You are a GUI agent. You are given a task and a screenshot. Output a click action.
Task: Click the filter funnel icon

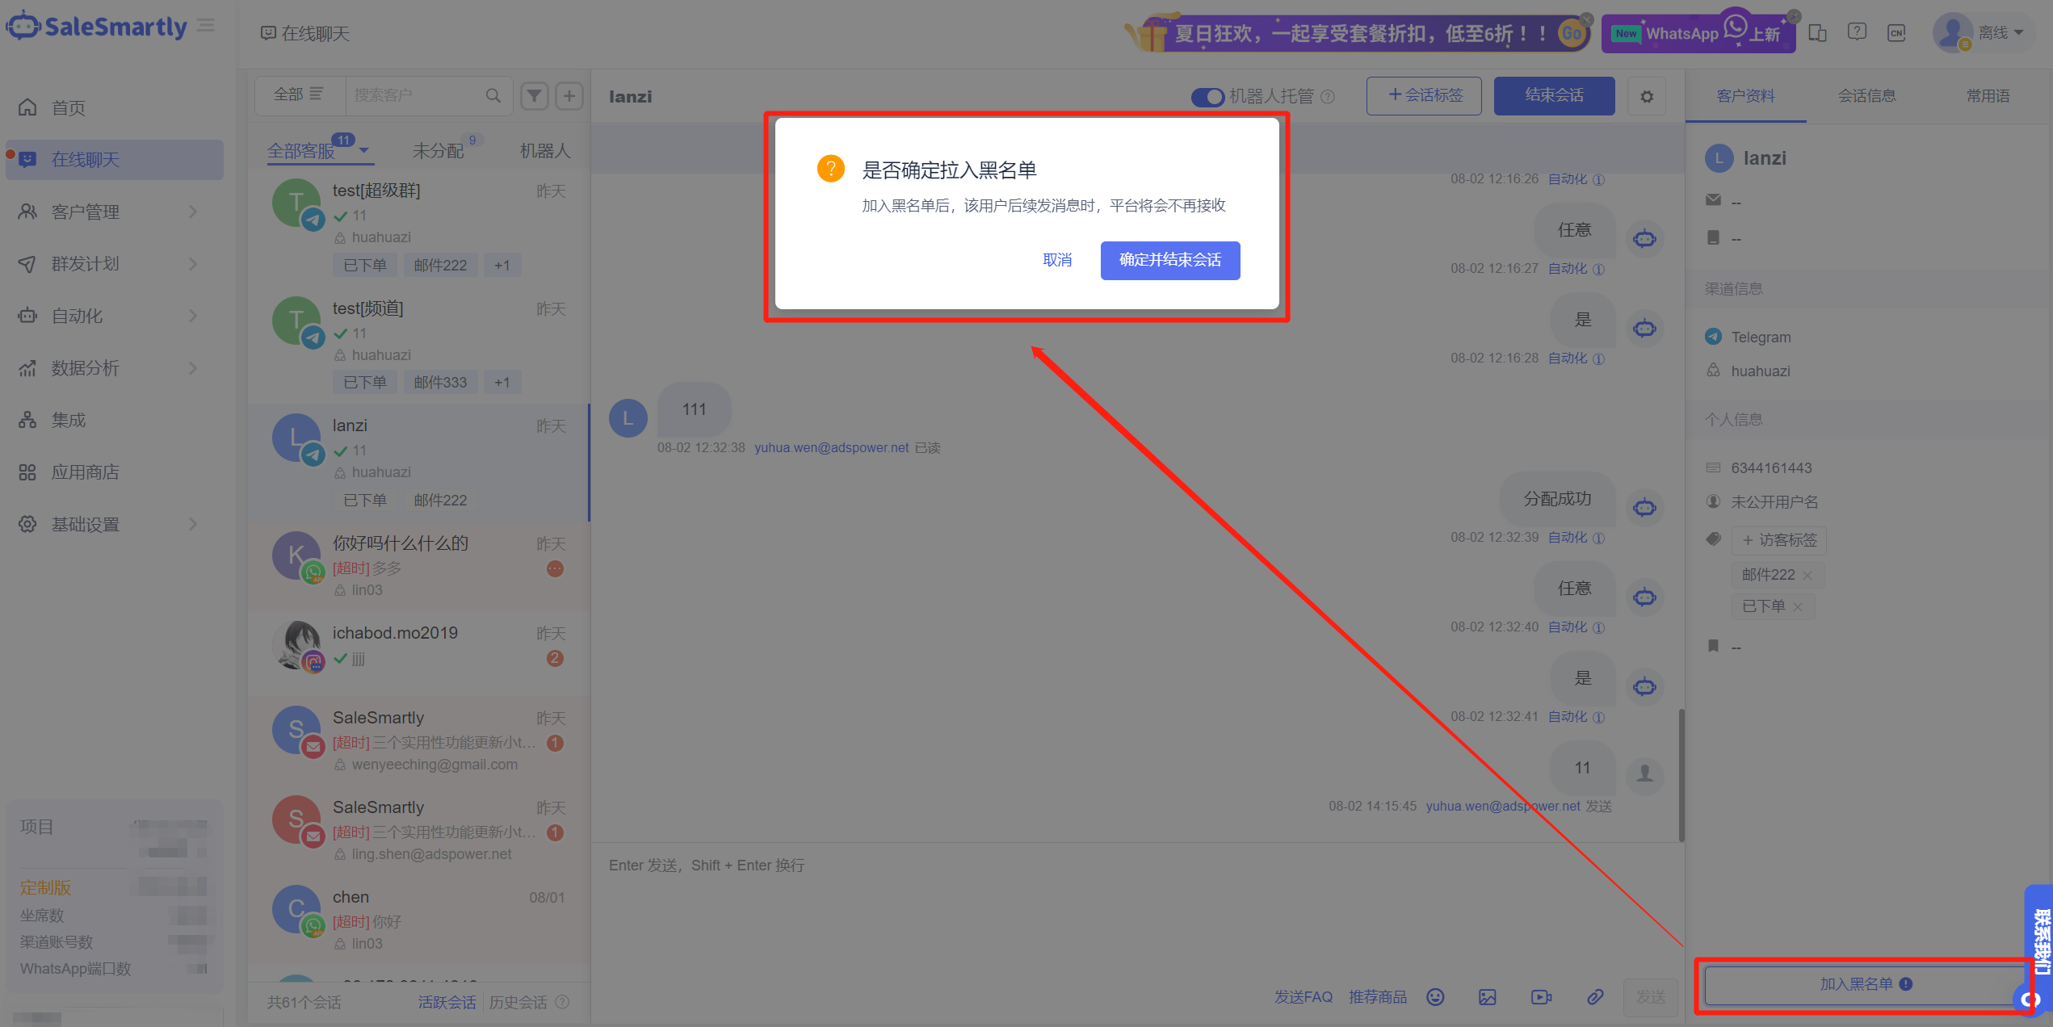[x=534, y=96]
